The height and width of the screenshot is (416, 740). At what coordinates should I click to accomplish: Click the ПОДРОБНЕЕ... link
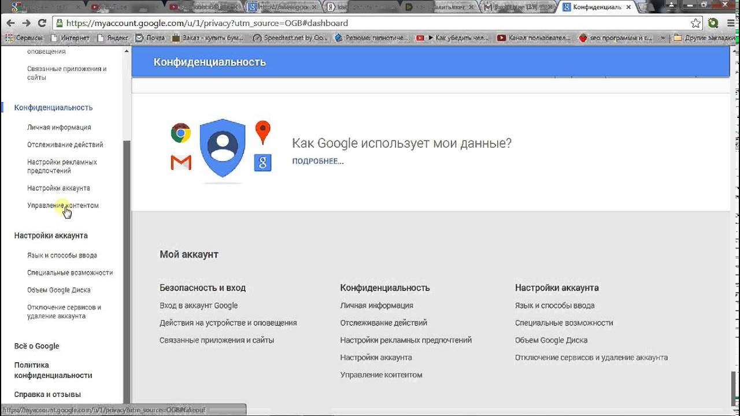click(317, 161)
